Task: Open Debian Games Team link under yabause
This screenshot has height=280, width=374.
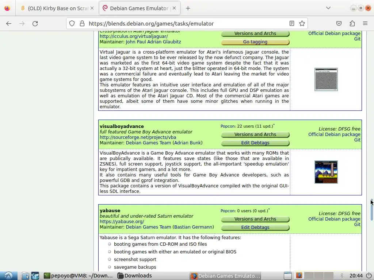Action: [148, 227]
